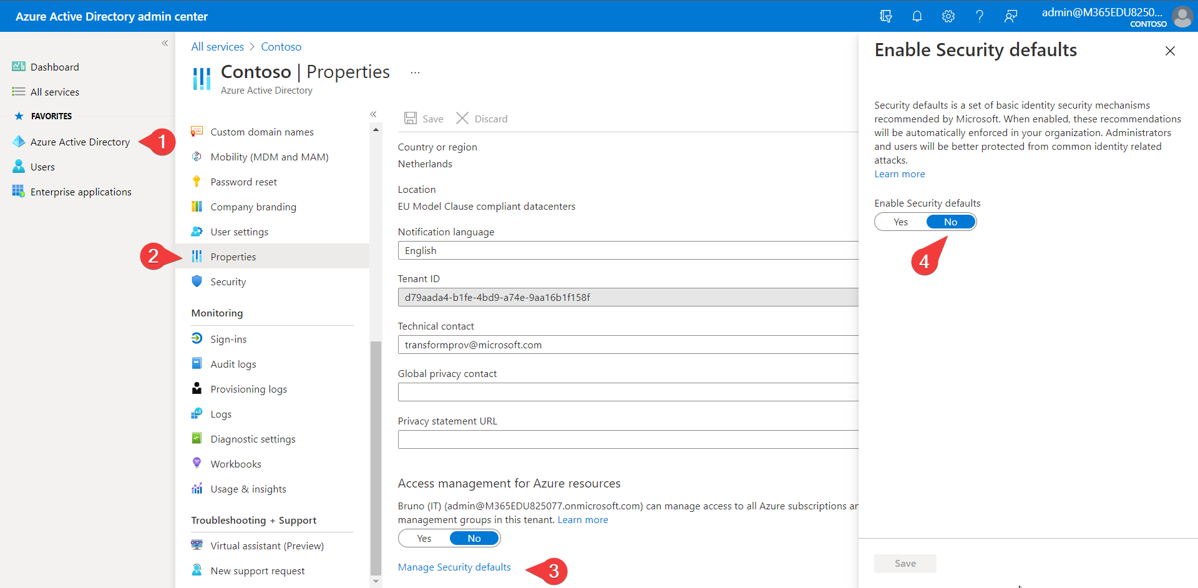This screenshot has width=1198, height=588.
Task: Click the Company branding icon
Action: coord(197,207)
